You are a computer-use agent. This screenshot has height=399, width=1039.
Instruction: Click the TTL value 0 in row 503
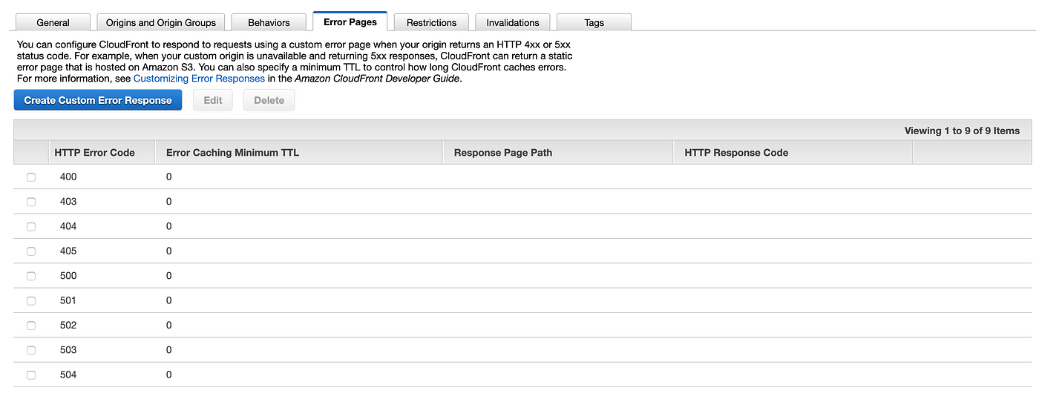(x=169, y=349)
